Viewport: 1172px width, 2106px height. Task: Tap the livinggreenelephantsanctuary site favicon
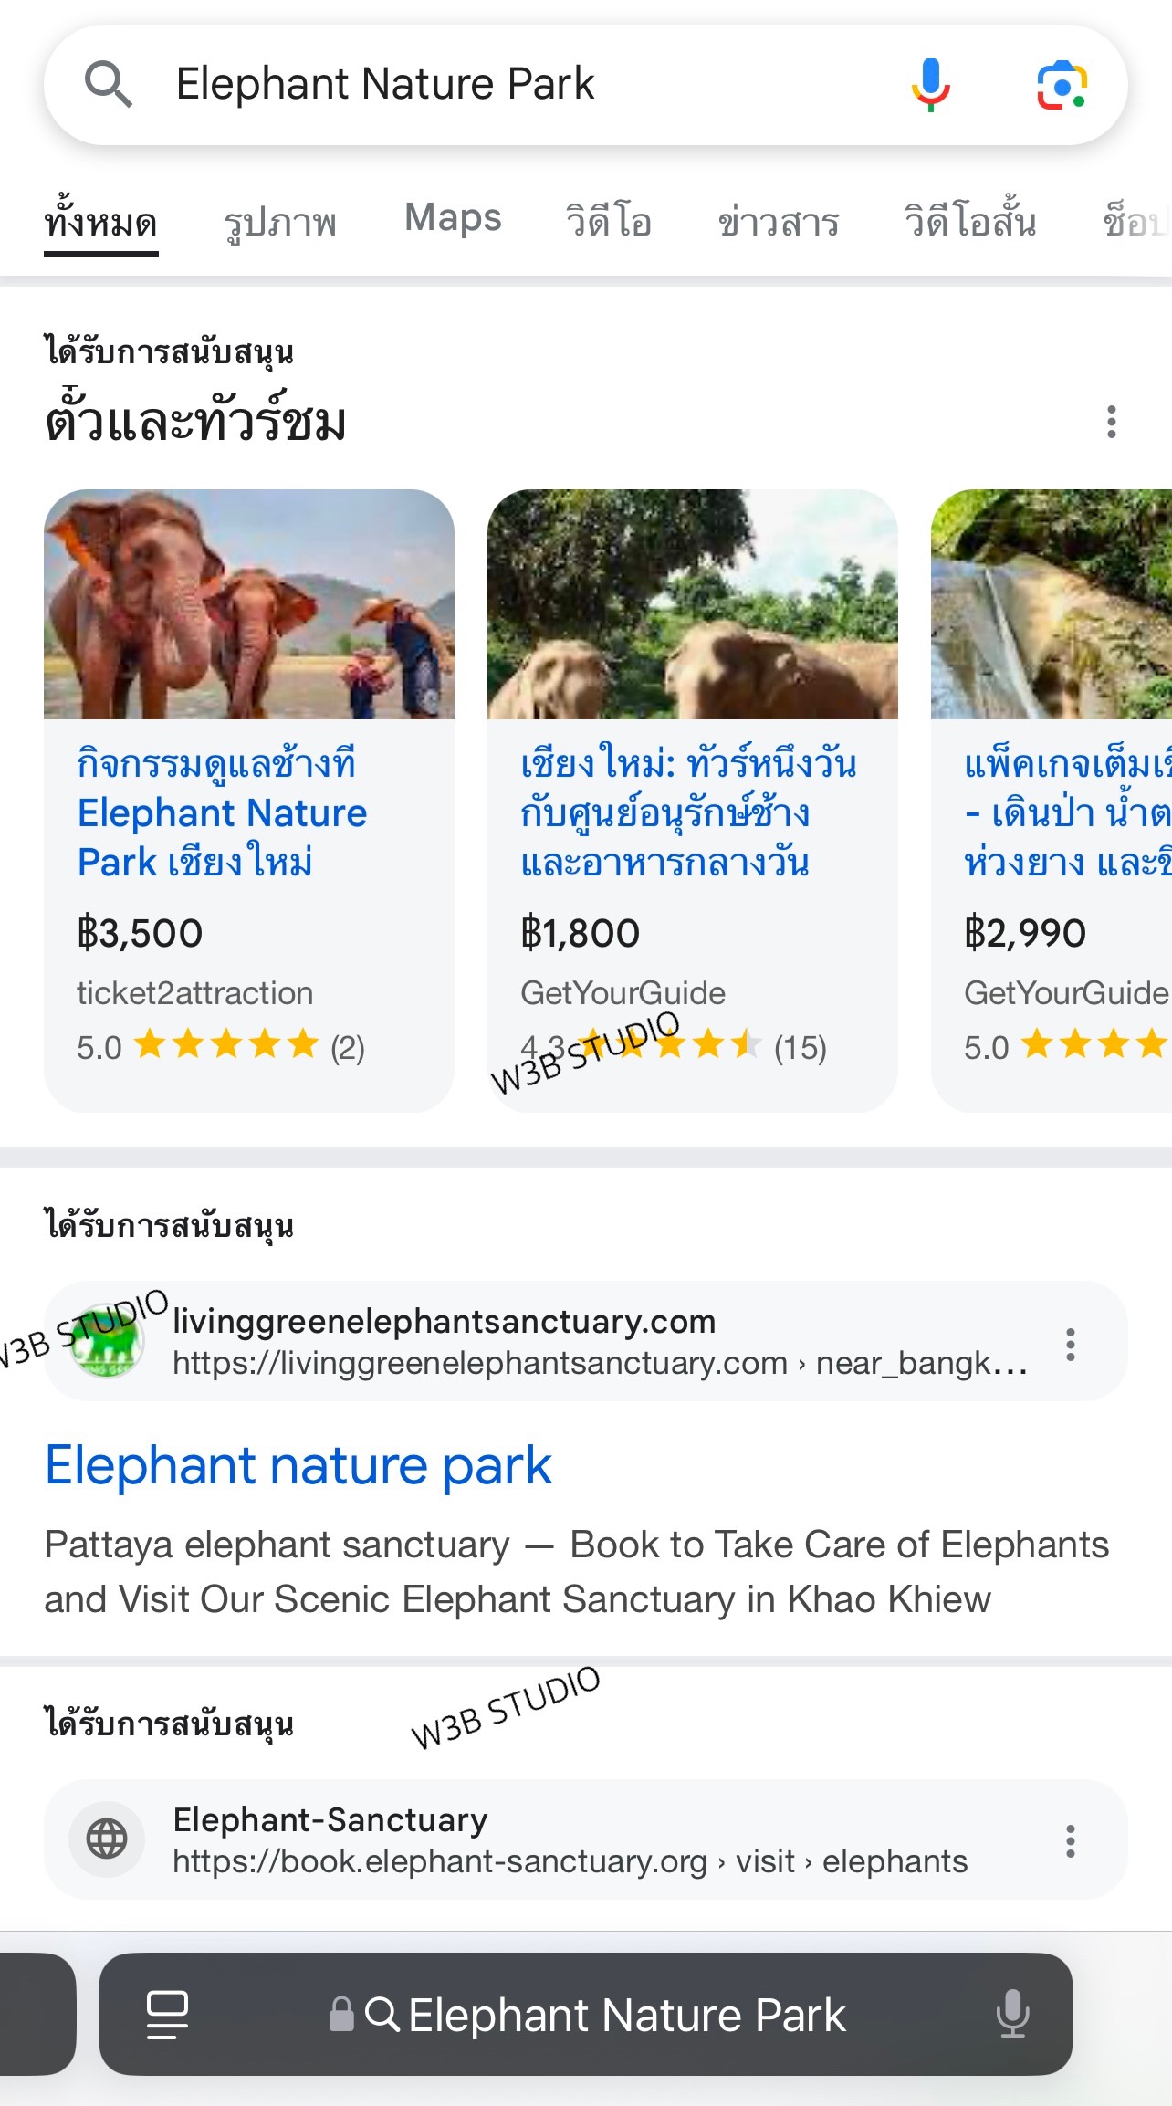(x=108, y=1342)
